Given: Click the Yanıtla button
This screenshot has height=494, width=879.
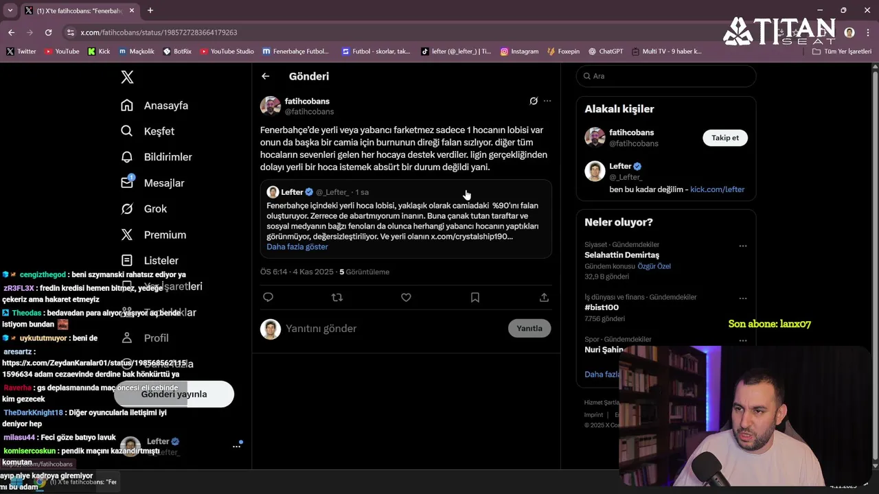Looking at the screenshot, I should [529, 328].
